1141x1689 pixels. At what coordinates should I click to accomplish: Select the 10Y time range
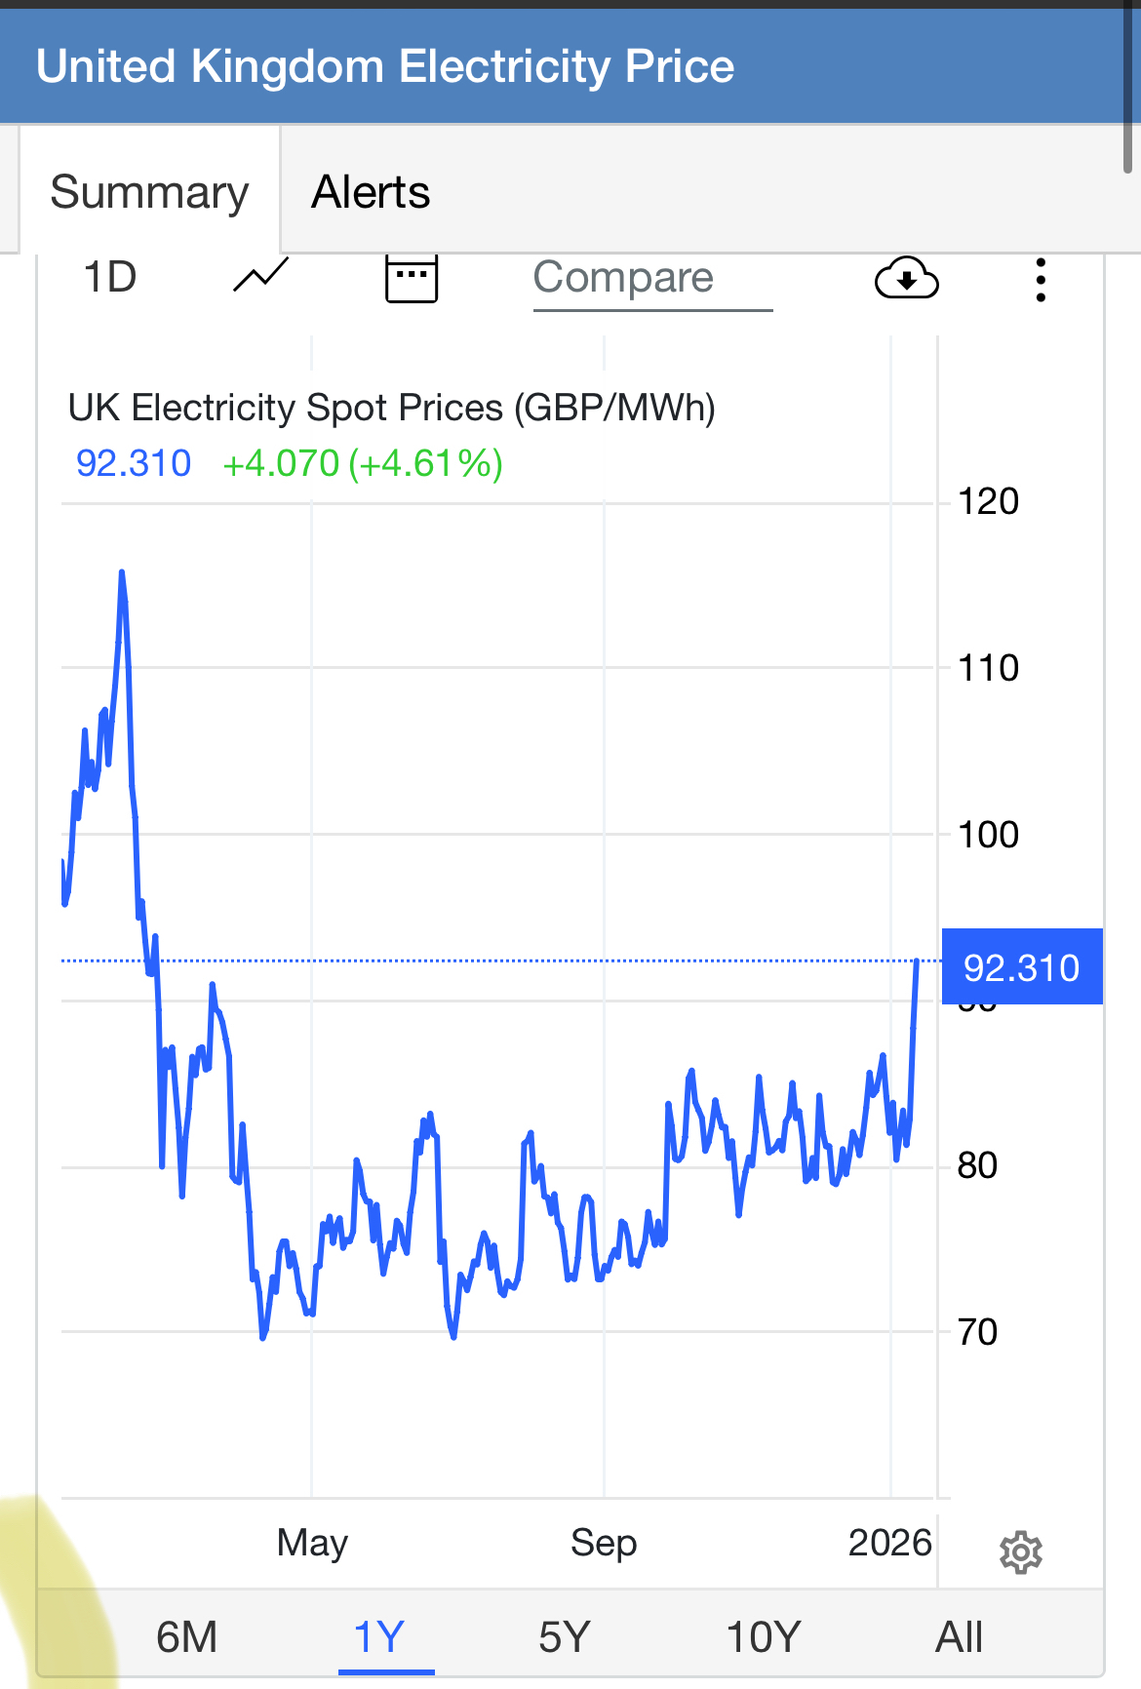click(763, 1637)
